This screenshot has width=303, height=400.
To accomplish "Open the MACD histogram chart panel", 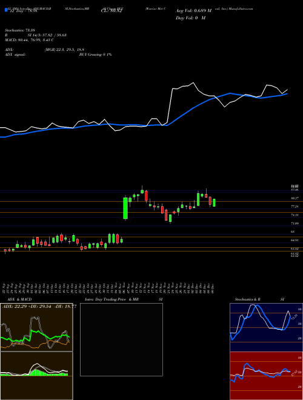I will tap(36, 376).
